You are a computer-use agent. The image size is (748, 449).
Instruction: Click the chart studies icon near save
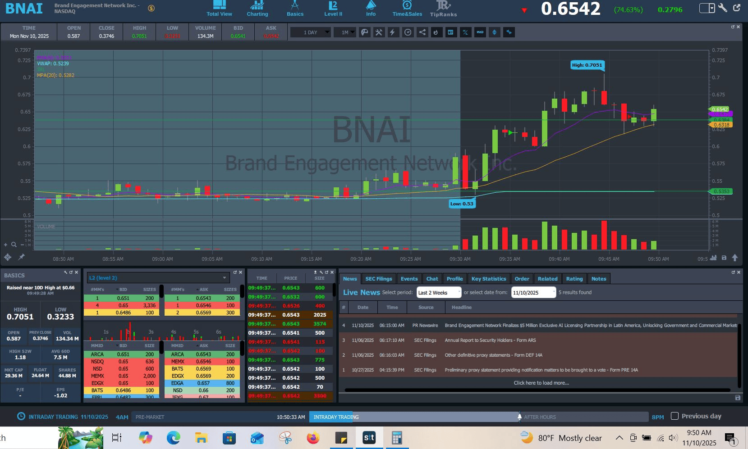pyautogui.click(x=713, y=258)
